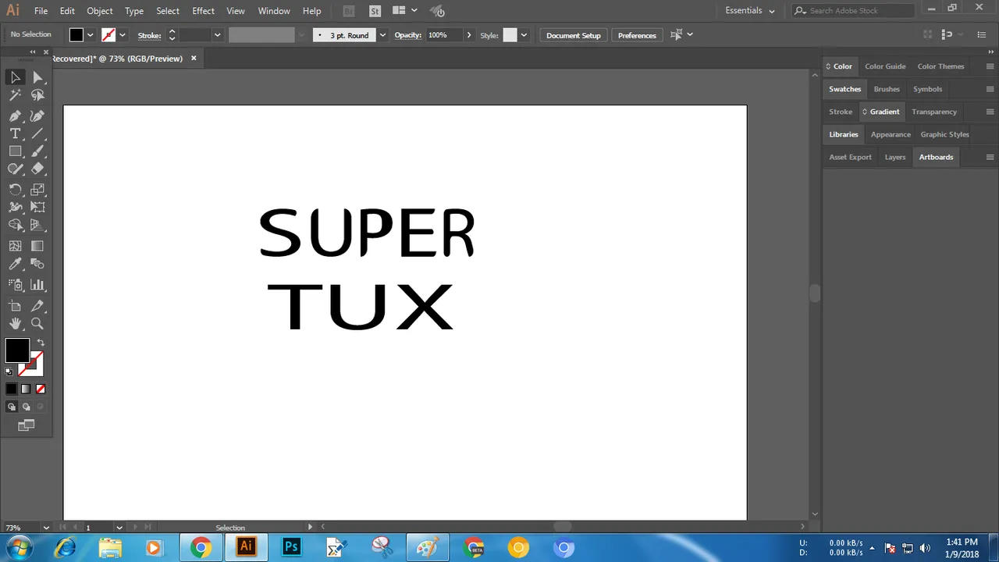The height and width of the screenshot is (562, 999).
Task: Set paint mode to None
Action: [41, 389]
